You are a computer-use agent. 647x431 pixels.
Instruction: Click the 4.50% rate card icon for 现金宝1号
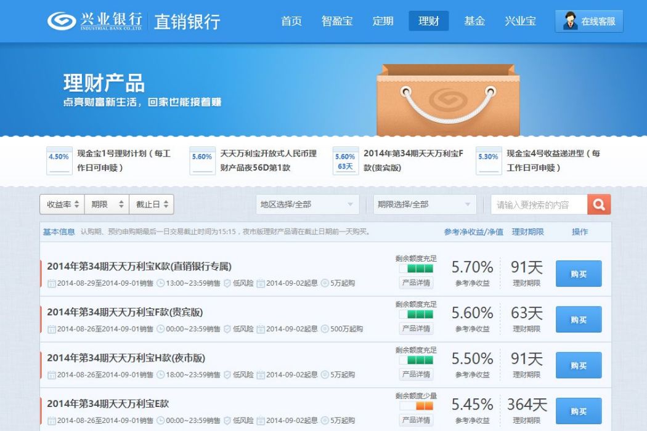[x=59, y=161]
